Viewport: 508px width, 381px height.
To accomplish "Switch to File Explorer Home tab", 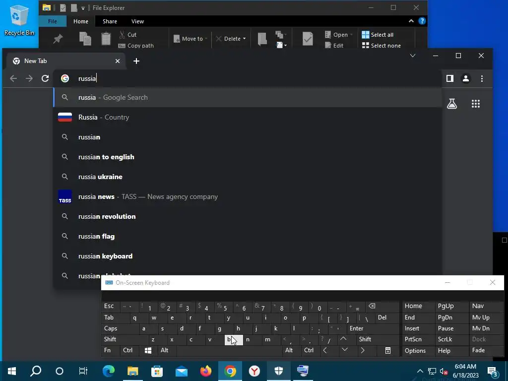I will click(81, 21).
